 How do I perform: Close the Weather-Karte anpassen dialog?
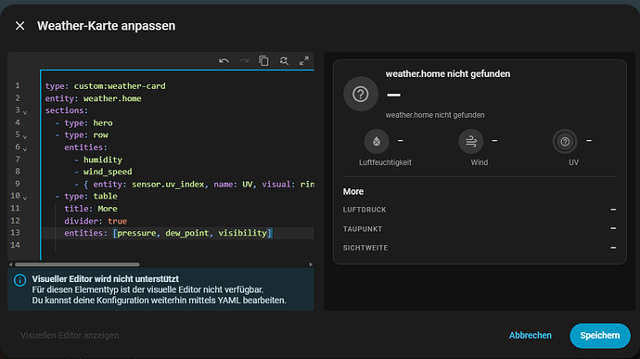point(19,26)
